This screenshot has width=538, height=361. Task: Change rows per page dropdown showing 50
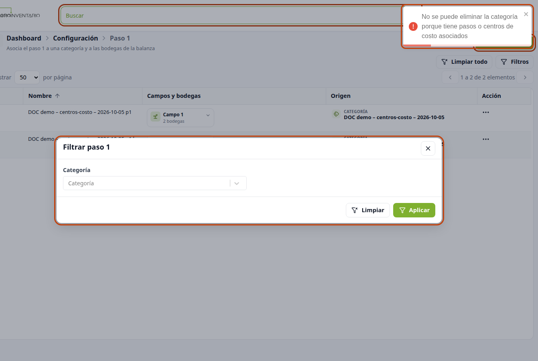(27, 77)
